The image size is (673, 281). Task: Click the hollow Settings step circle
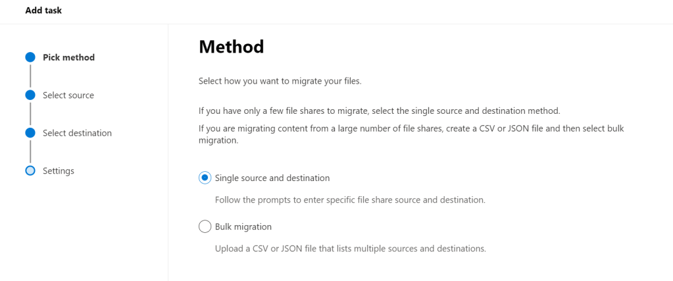(x=30, y=171)
